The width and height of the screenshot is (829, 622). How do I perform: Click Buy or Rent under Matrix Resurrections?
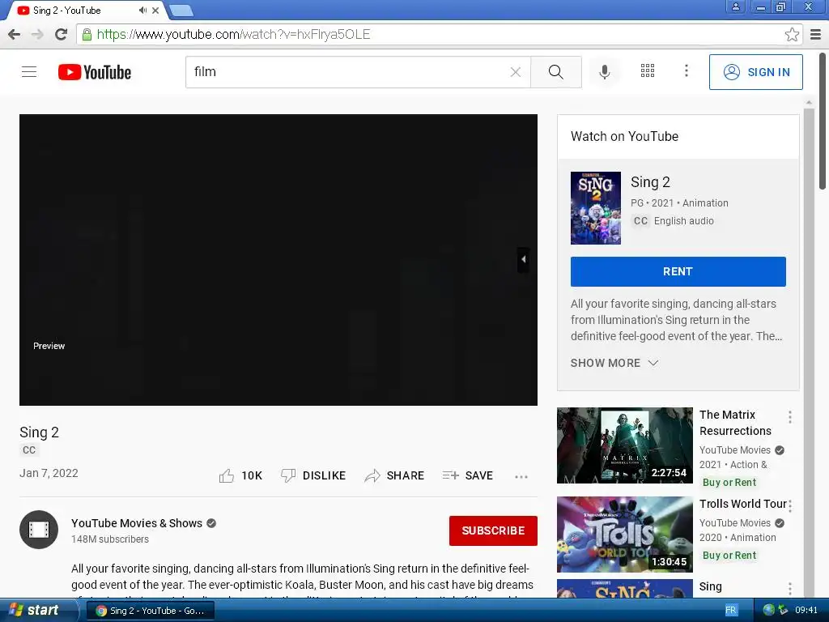tap(729, 483)
